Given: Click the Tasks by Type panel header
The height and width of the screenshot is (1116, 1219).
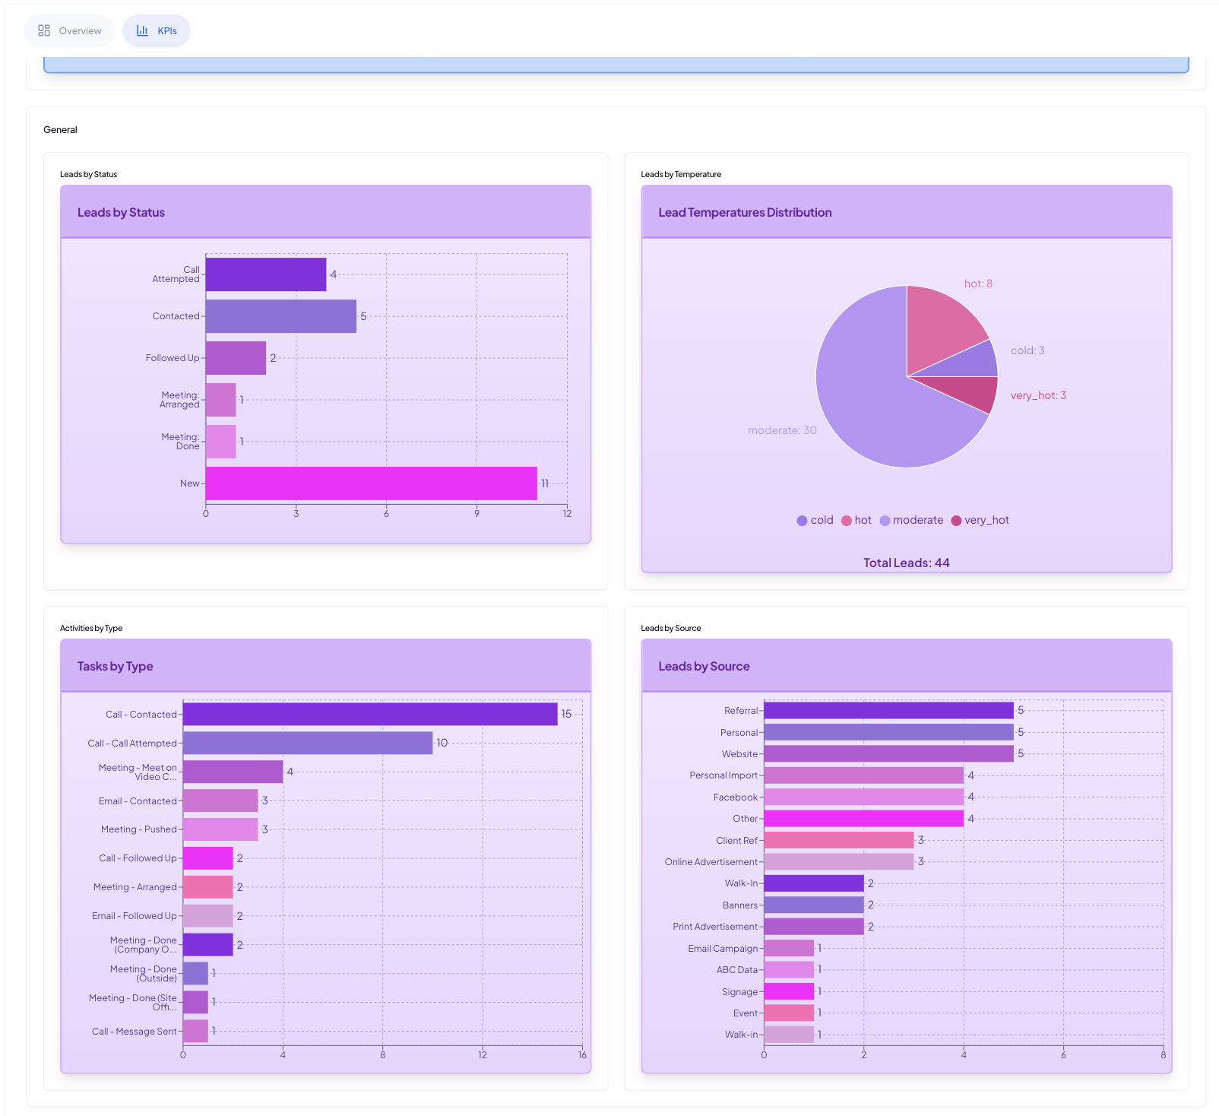Looking at the screenshot, I should (x=115, y=666).
